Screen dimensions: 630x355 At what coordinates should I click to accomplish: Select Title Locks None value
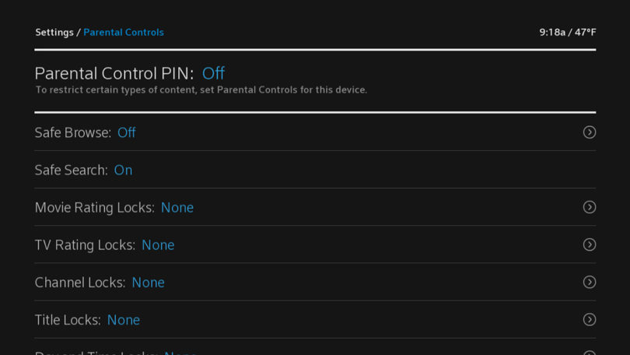click(x=124, y=320)
